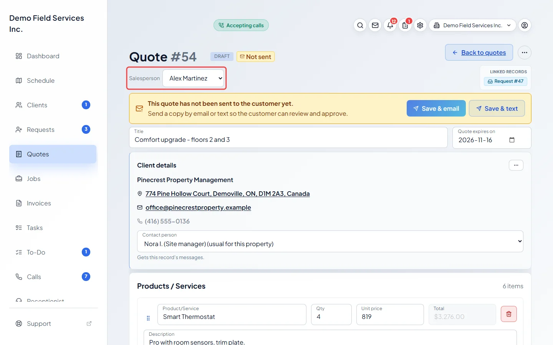Edit the quote Title field
The image size is (553, 345).
(x=288, y=137)
